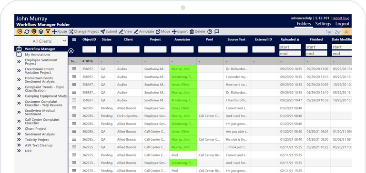Focus the Client filter input field
The height and width of the screenshot is (173, 366).
click(128, 49)
